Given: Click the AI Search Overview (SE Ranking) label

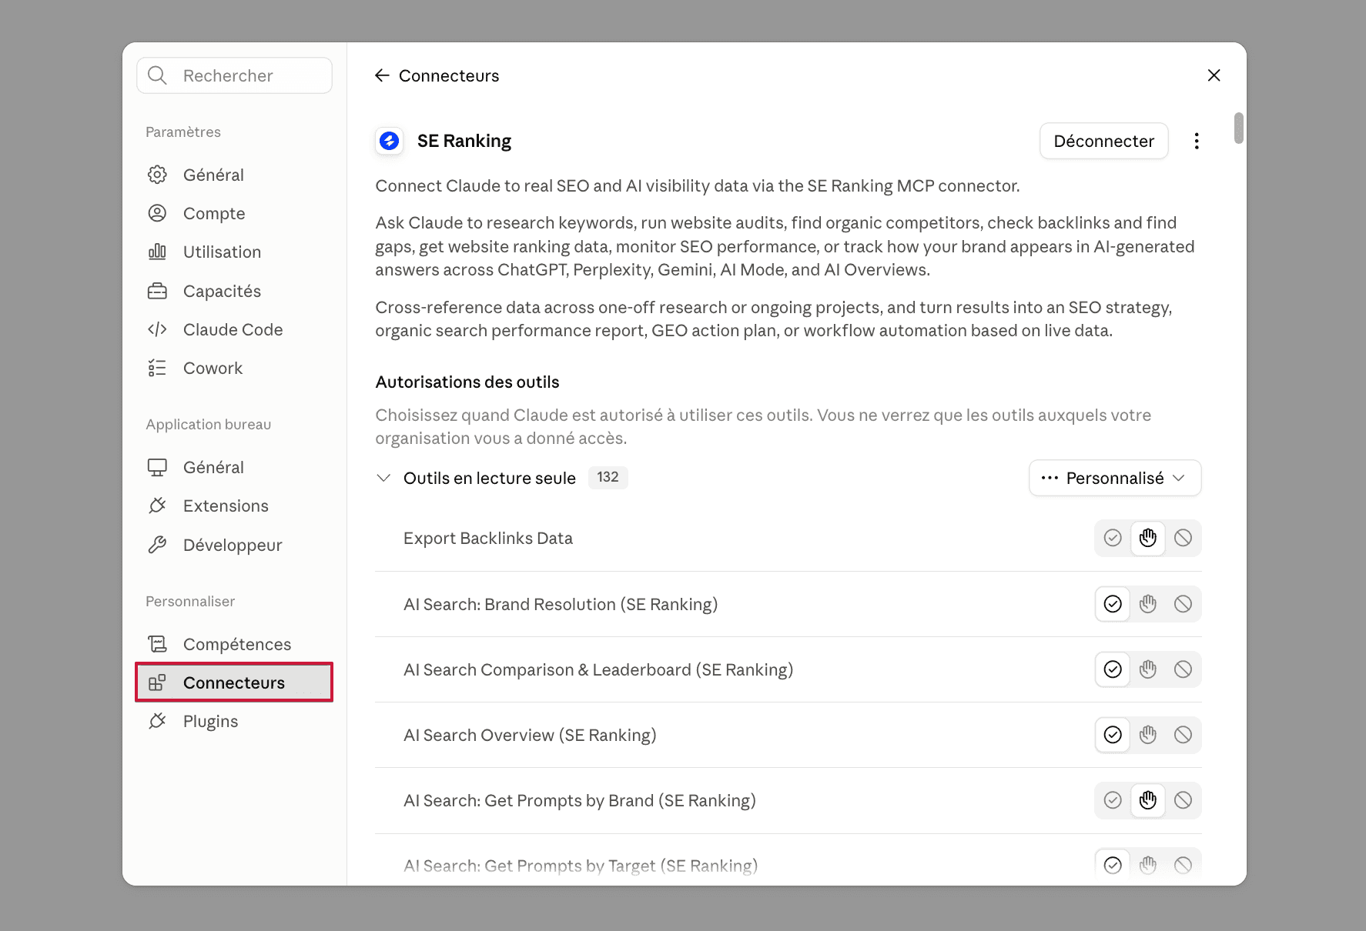Looking at the screenshot, I should coord(530,735).
